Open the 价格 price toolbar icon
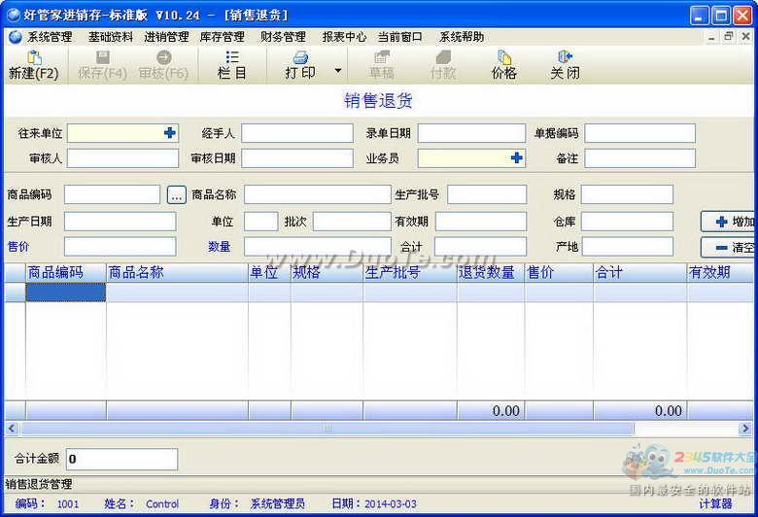This screenshot has width=758, height=517. [504, 57]
